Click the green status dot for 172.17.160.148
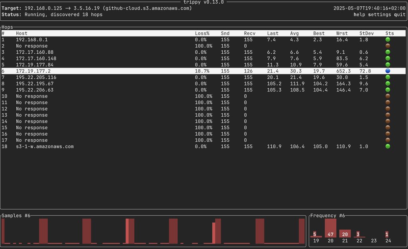 pos(388,58)
